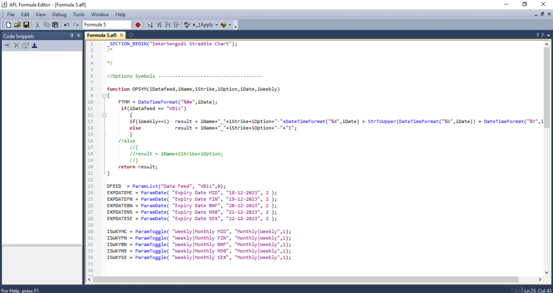Image resolution: width=553 pixels, height=293 pixels.
Task: Click DFEED ParamList line 23
Action: [x=166, y=186]
